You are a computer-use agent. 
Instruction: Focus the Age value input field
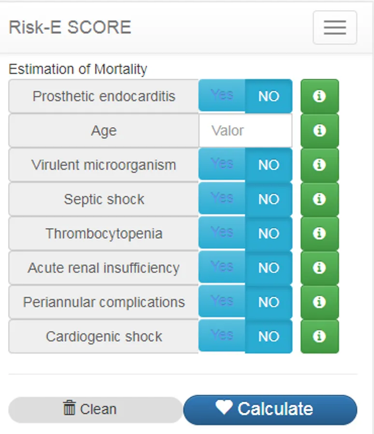point(245,131)
